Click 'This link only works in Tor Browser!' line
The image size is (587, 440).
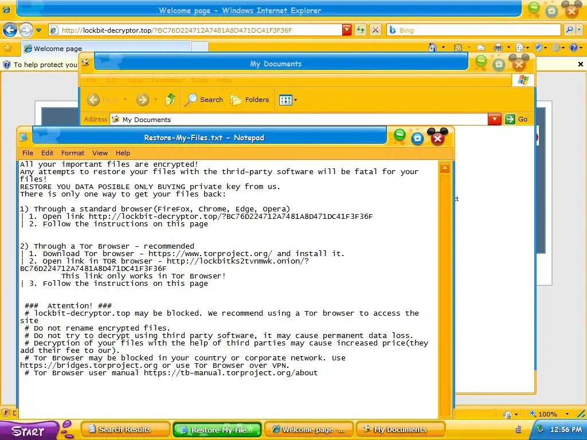pos(144,276)
